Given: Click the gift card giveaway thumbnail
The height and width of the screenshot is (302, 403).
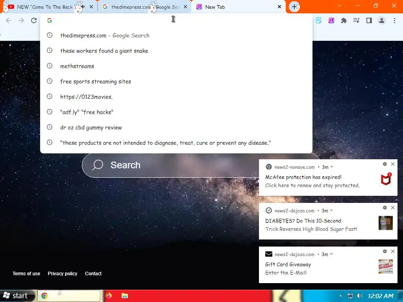Looking at the screenshot, I should click(x=386, y=266).
